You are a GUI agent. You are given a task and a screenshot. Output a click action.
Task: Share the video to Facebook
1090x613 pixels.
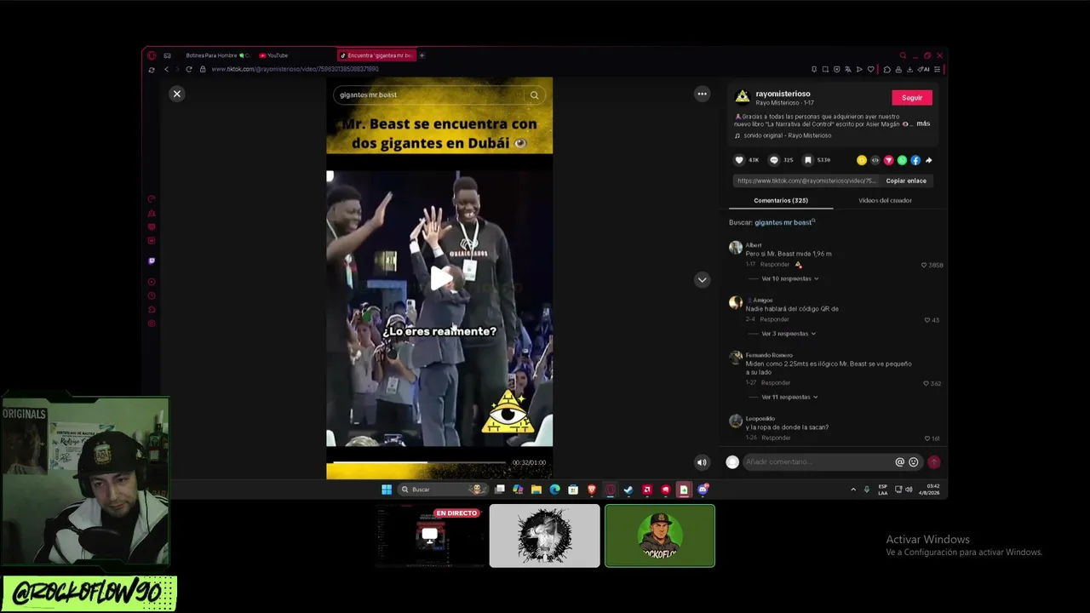click(915, 160)
